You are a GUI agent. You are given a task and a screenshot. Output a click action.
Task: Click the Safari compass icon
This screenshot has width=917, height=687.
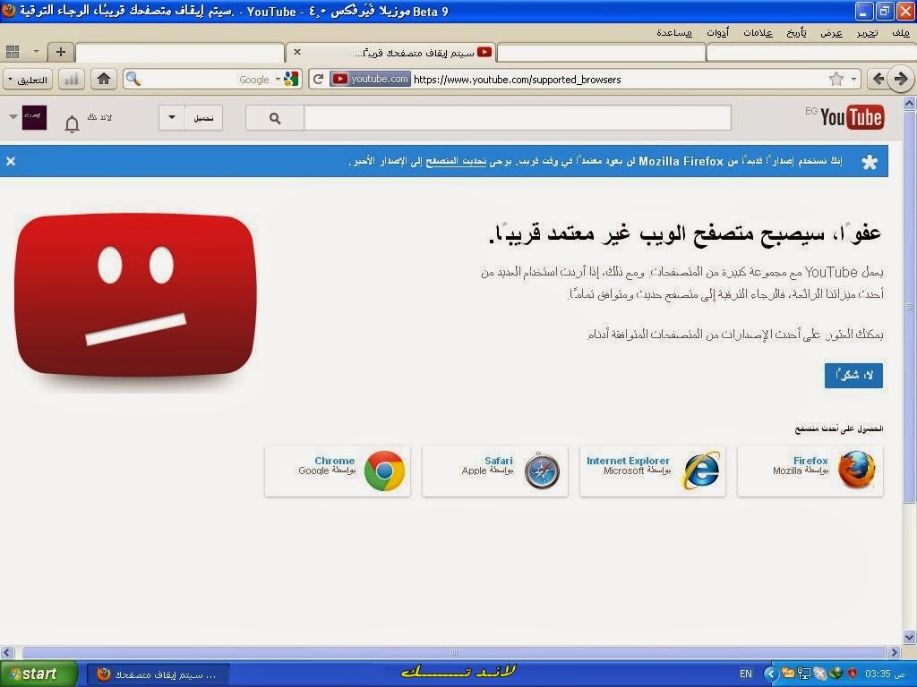click(542, 471)
